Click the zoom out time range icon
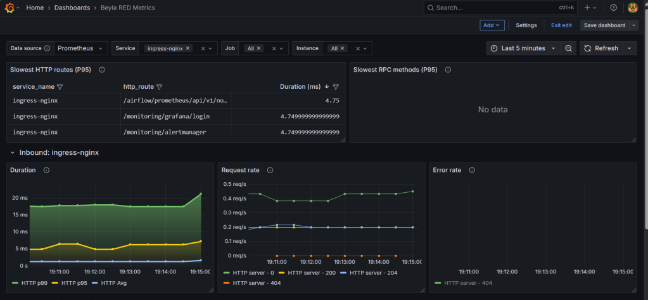The image size is (648, 300). [569, 48]
